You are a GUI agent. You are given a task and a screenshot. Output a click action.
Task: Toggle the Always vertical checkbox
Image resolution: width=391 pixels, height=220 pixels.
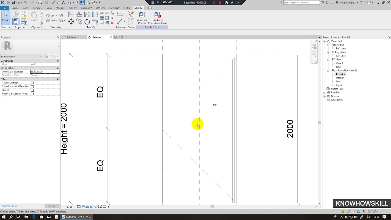point(32,83)
